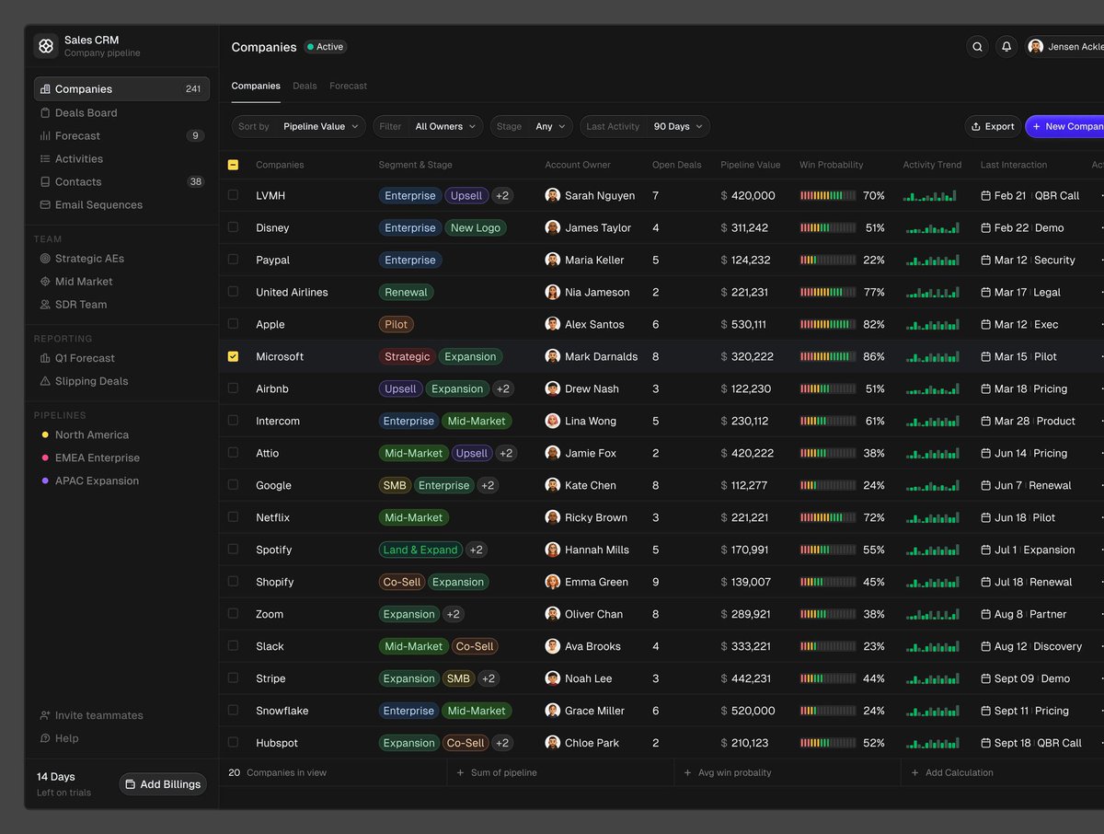Expand +2 more tags on Hubspot row
The height and width of the screenshot is (834, 1104).
(x=501, y=743)
